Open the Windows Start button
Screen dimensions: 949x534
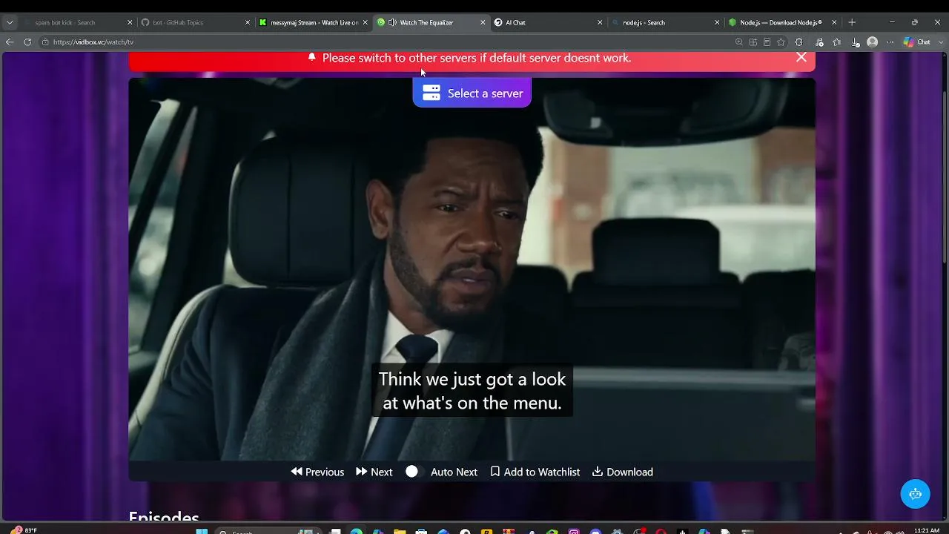pyautogui.click(x=202, y=531)
